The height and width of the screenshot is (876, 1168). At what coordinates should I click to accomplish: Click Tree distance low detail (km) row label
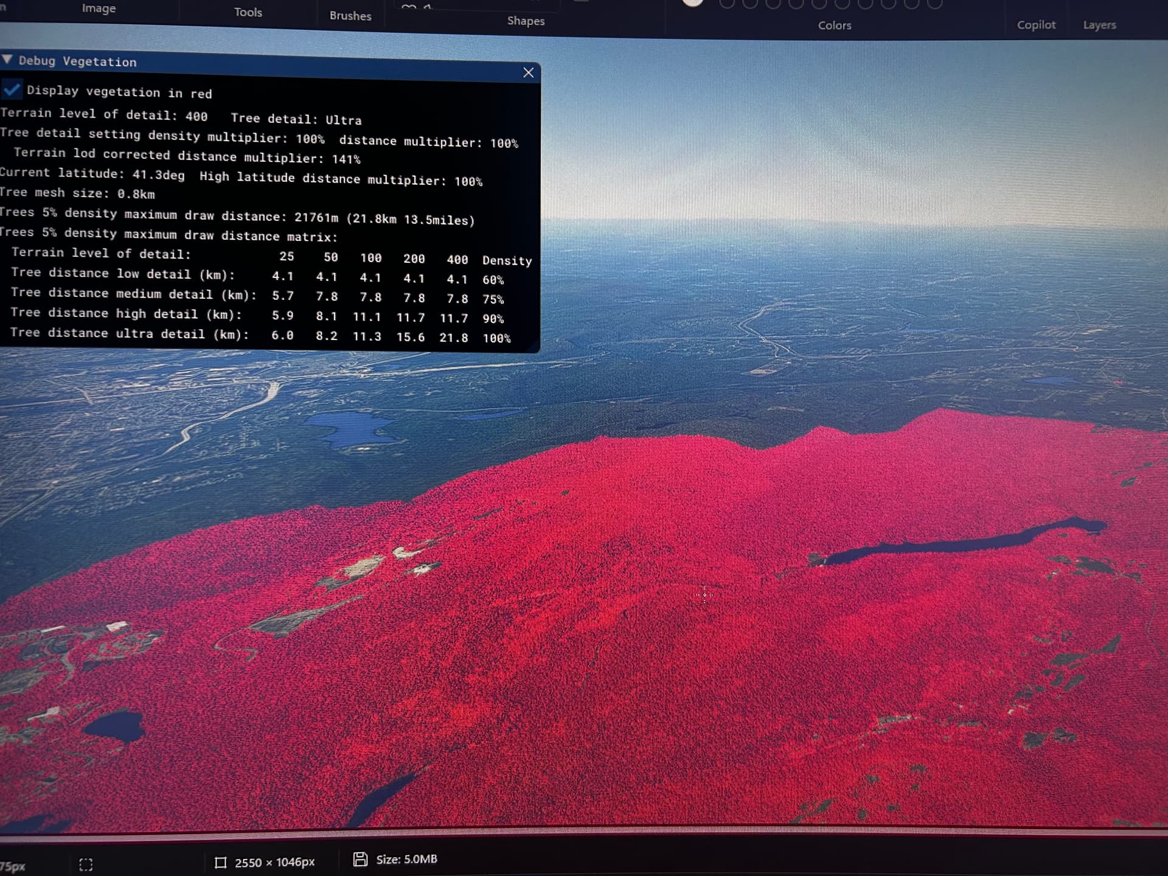[x=123, y=274]
